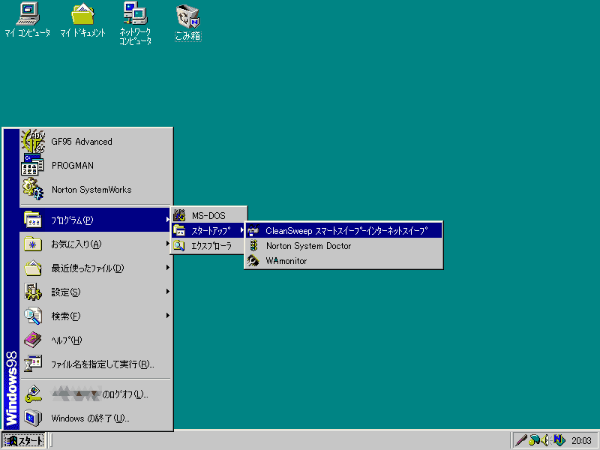
Task: Click the スタートアップ folder icon
Action: pos(179,230)
